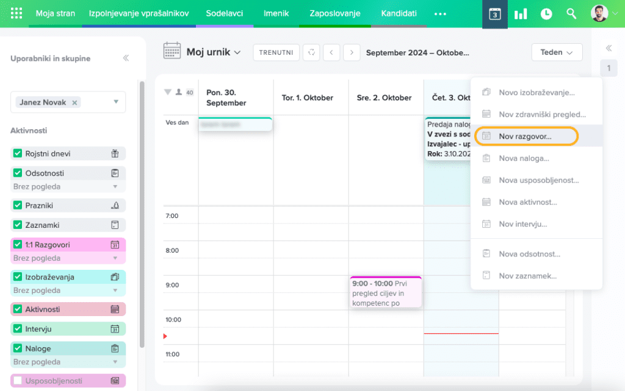
Task: Click the clock time-tracking icon
Action: (x=546, y=14)
